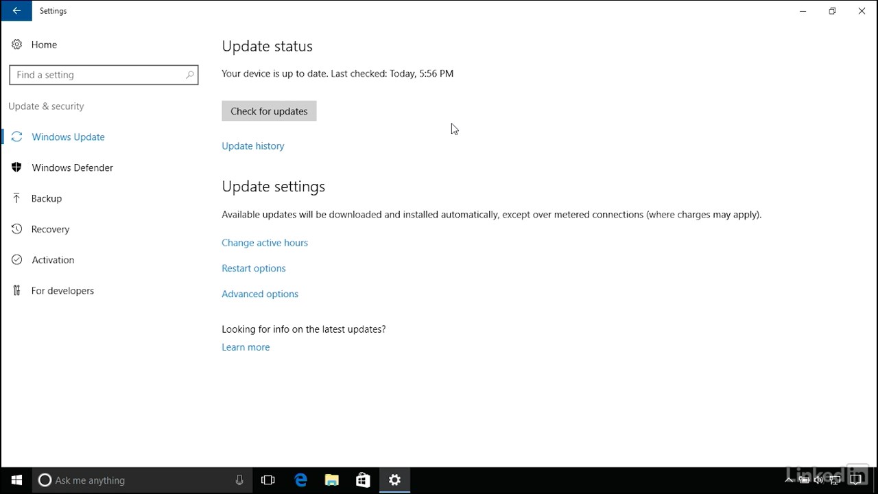Viewport: 878px width, 494px height.
Task: Open Change active hours
Action: tap(265, 243)
